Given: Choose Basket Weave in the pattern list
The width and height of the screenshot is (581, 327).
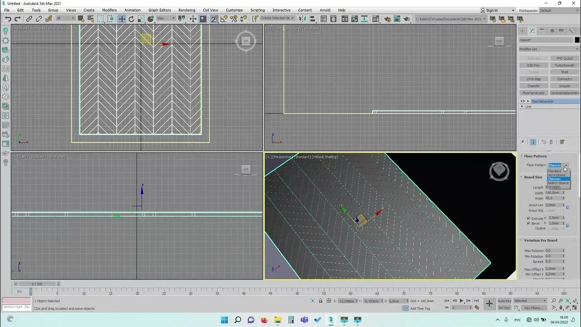Looking at the screenshot, I should click(x=558, y=183).
